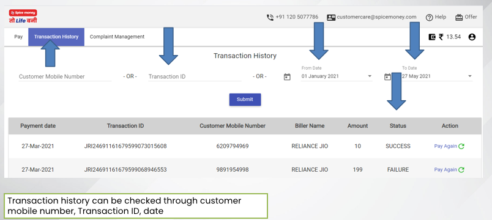Screen dimensions: 492x220
Task: Click transaction ID JRI24691161679599073015608
Action: pyautogui.click(x=125, y=146)
